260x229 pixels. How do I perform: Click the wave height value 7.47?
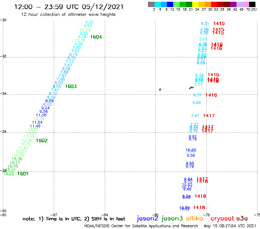[x=68, y=65]
